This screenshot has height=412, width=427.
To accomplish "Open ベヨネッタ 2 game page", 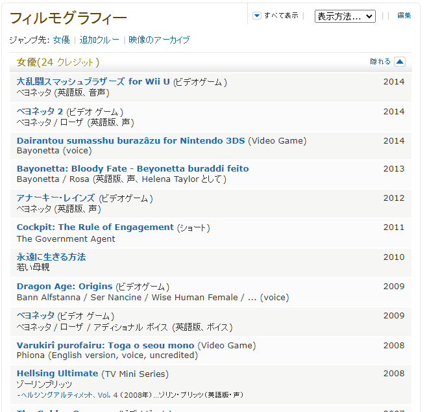I will point(40,111).
